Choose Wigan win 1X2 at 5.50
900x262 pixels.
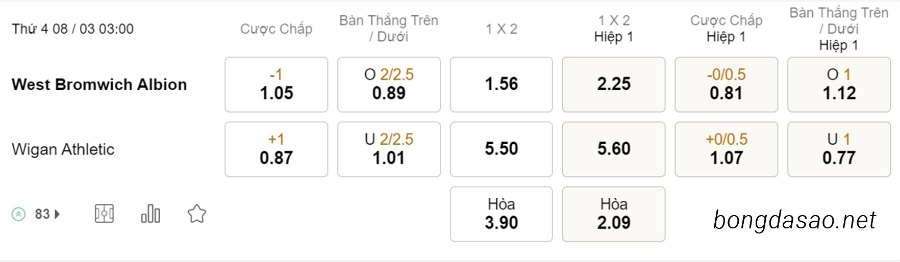point(502,149)
